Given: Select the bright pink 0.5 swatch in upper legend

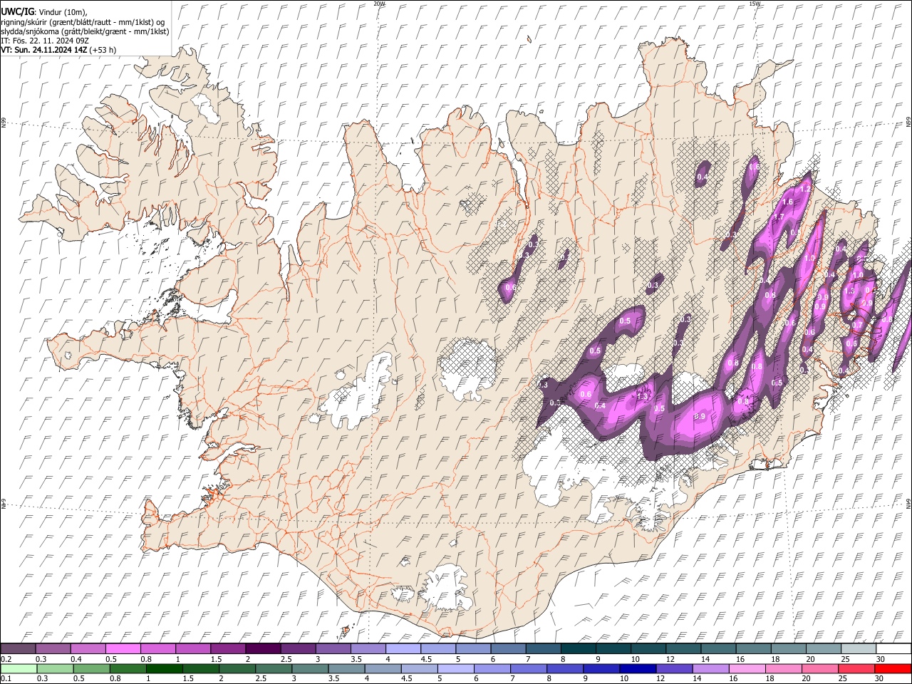Looking at the screenshot, I should click(123, 649).
